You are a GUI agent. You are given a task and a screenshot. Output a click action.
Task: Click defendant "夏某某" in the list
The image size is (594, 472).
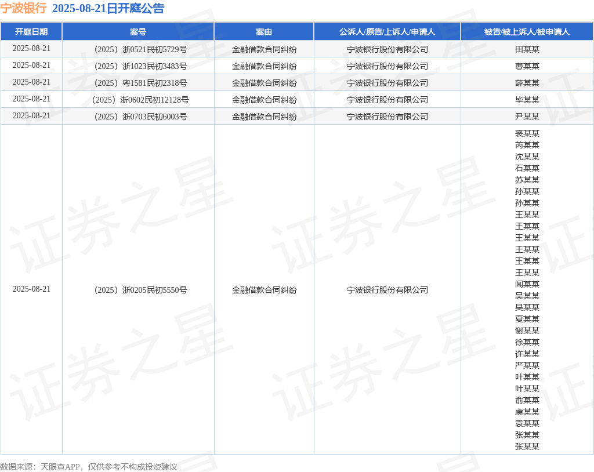click(x=527, y=319)
